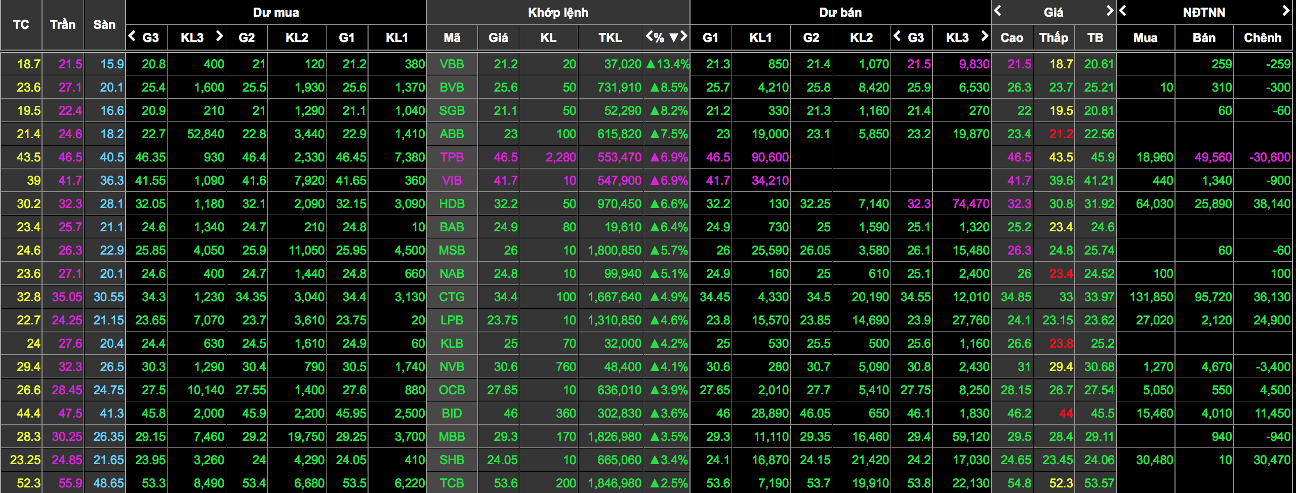Click TKL column header
Screen dimensions: 1296x493
[610, 37]
